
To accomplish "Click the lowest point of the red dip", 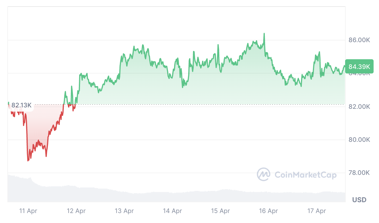I will (28, 161).
